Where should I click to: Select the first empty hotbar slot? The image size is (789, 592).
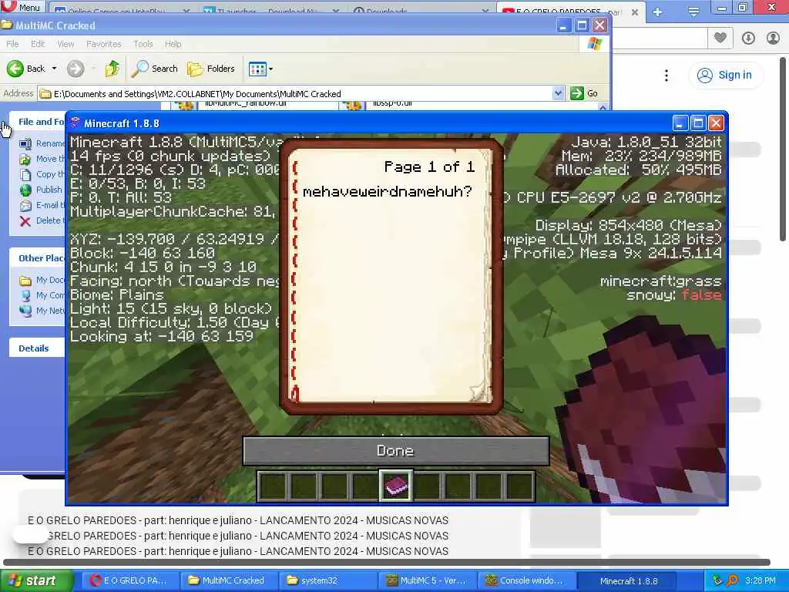coord(272,486)
